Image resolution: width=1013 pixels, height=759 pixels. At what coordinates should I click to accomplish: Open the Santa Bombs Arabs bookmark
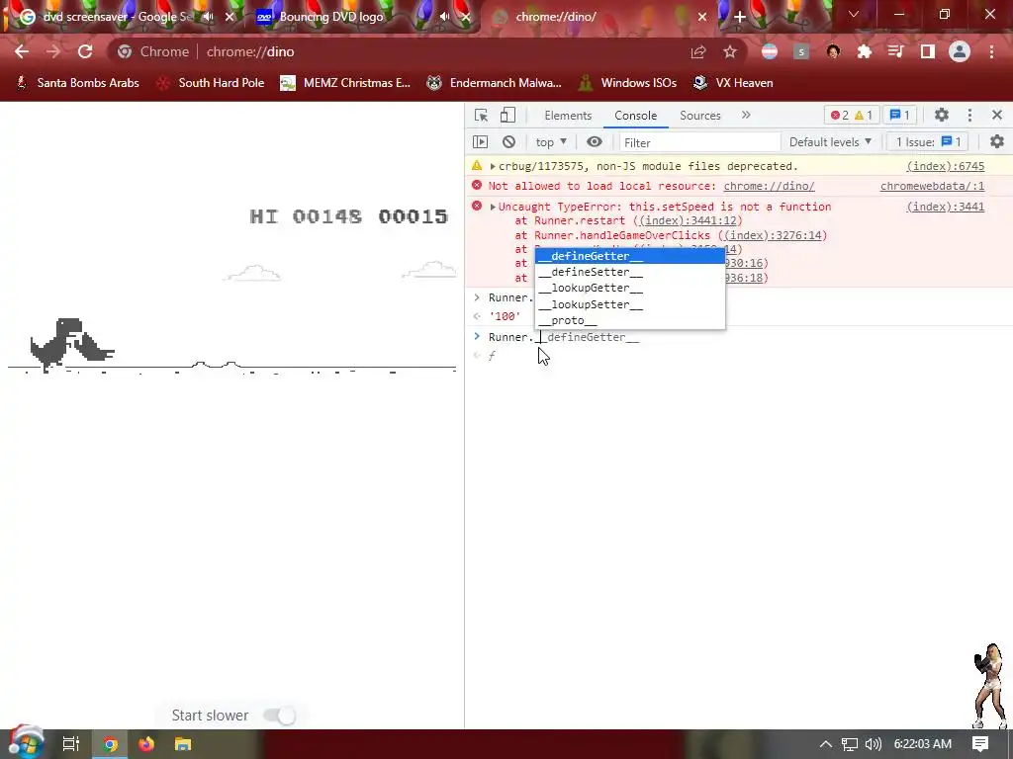pos(77,83)
